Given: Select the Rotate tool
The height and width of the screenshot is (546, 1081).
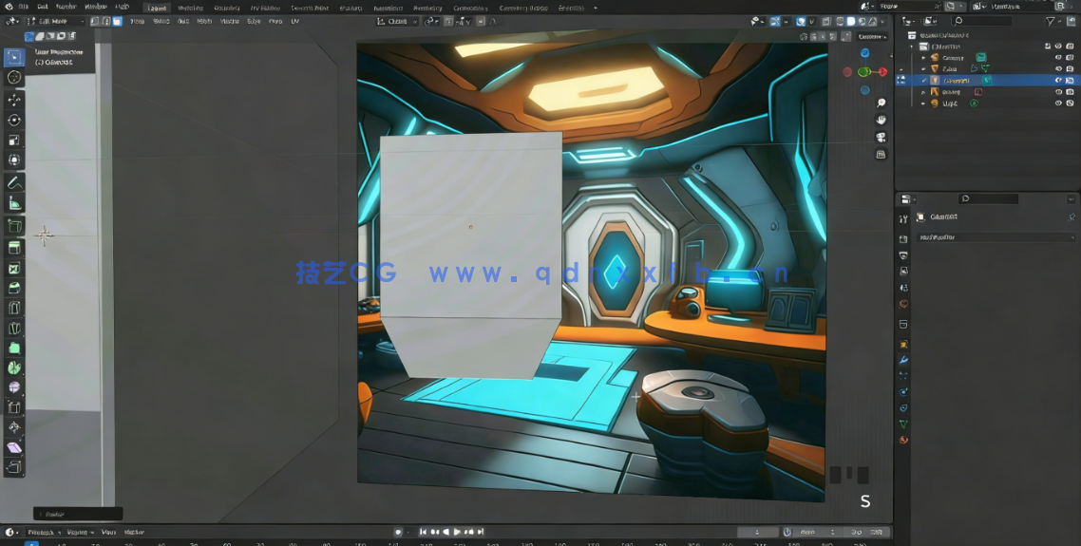Looking at the screenshot, I should click(x=14, y=120).
